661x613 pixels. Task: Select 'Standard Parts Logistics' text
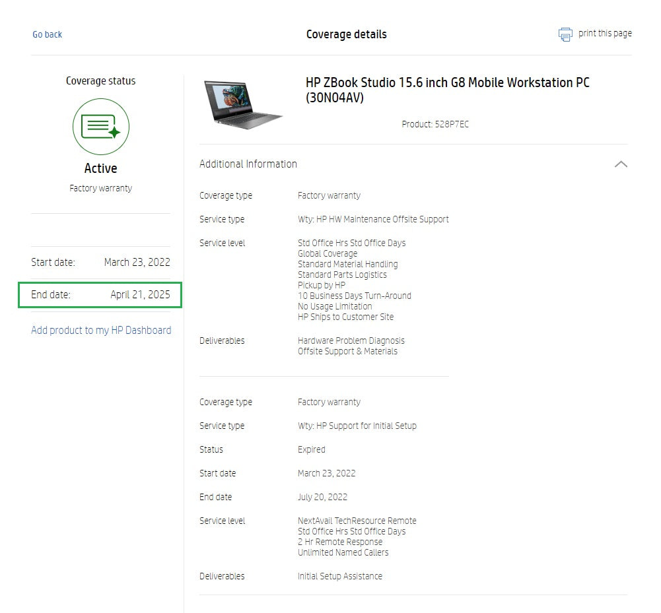(342, 274)
